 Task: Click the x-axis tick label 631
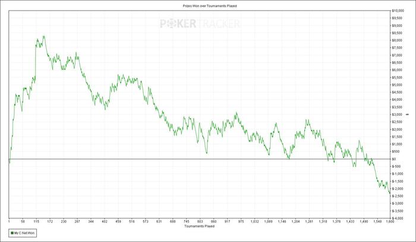click(159, 221)
